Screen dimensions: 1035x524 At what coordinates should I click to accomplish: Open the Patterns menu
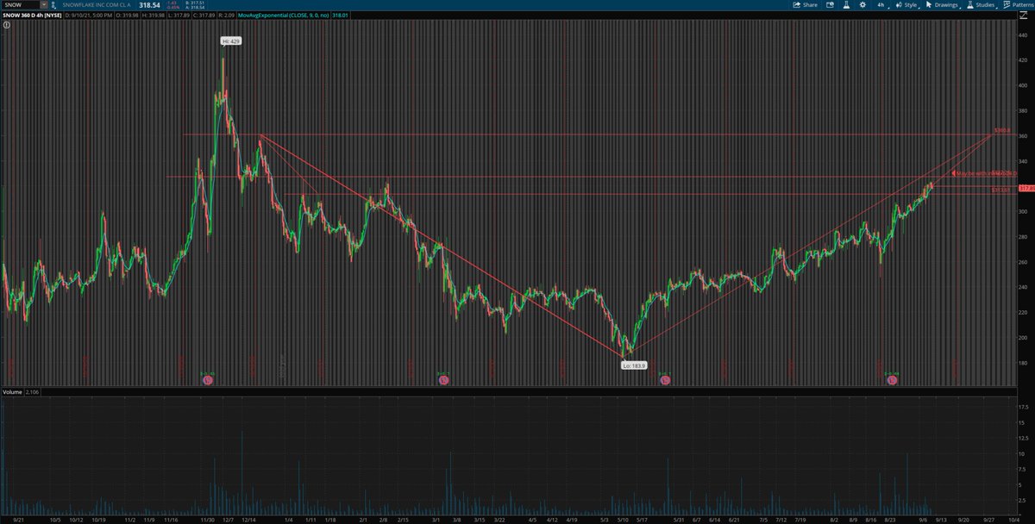click(1019, 5)
